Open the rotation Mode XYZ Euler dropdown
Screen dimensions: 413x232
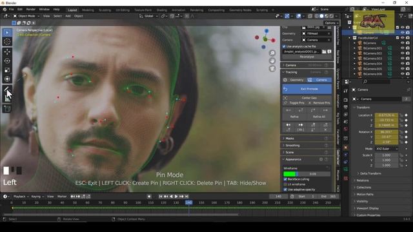(387, 149)
